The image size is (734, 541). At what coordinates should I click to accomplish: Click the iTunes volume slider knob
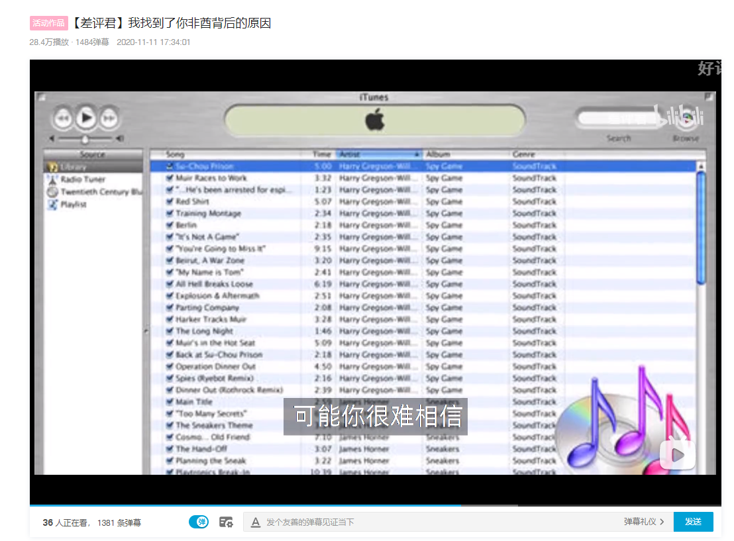point(85,139)
